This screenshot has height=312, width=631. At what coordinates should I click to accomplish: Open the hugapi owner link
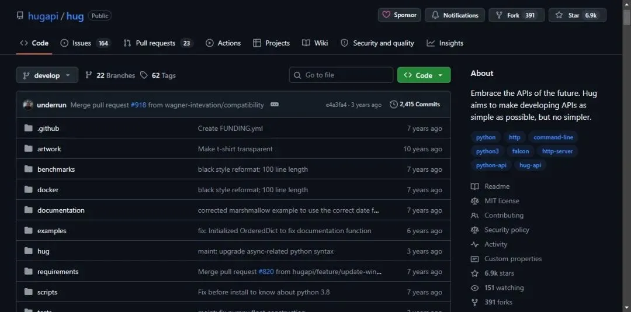43,16
